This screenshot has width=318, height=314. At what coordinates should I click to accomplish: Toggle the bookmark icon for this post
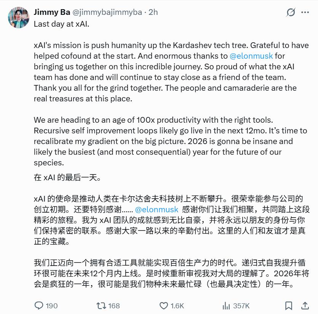pyautogui.click(x=289, y=305)
